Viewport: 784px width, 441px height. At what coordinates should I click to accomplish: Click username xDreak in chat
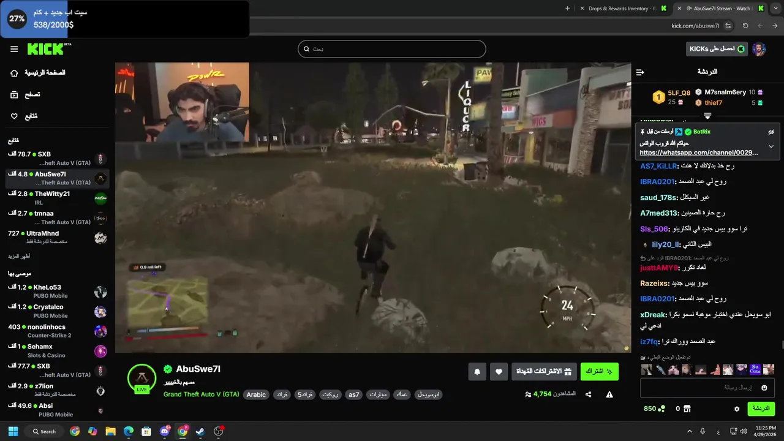point(653,314)
